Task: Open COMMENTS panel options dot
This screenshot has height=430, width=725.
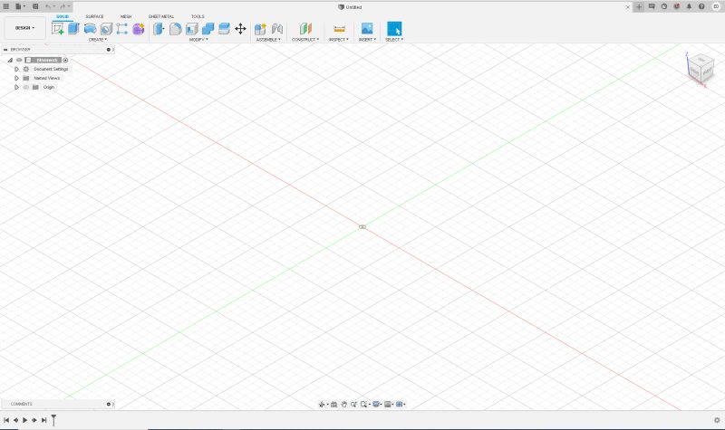Action: coord(109,404)
